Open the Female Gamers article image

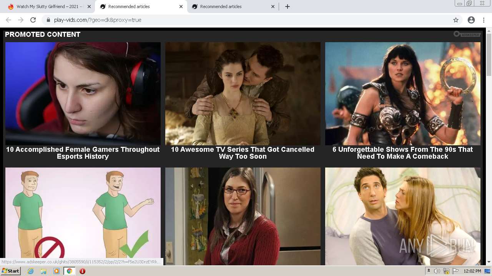coord(83,94)
